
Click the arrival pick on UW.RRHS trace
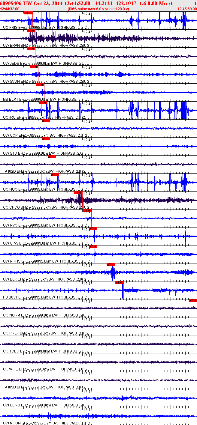click(93, 247)
